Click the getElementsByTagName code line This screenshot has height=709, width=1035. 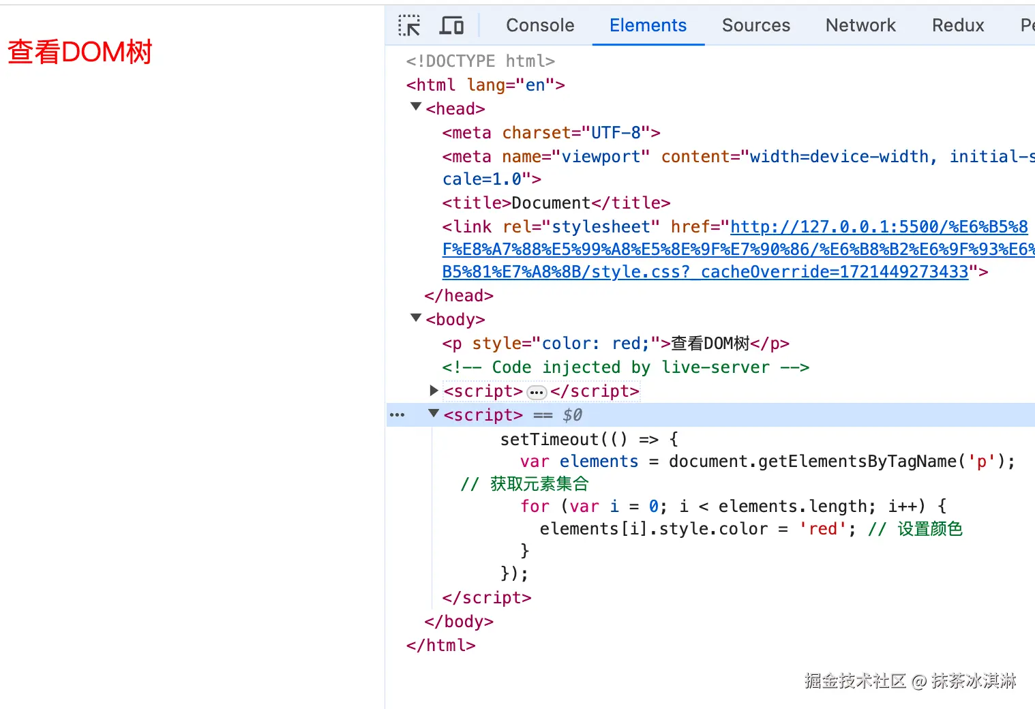[x=768, y=462]
